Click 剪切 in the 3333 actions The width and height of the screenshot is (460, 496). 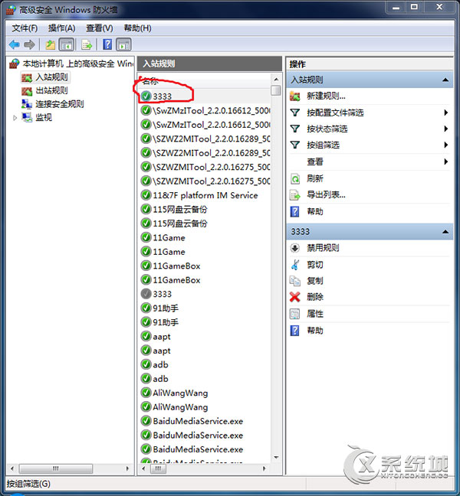click(315, 264)
